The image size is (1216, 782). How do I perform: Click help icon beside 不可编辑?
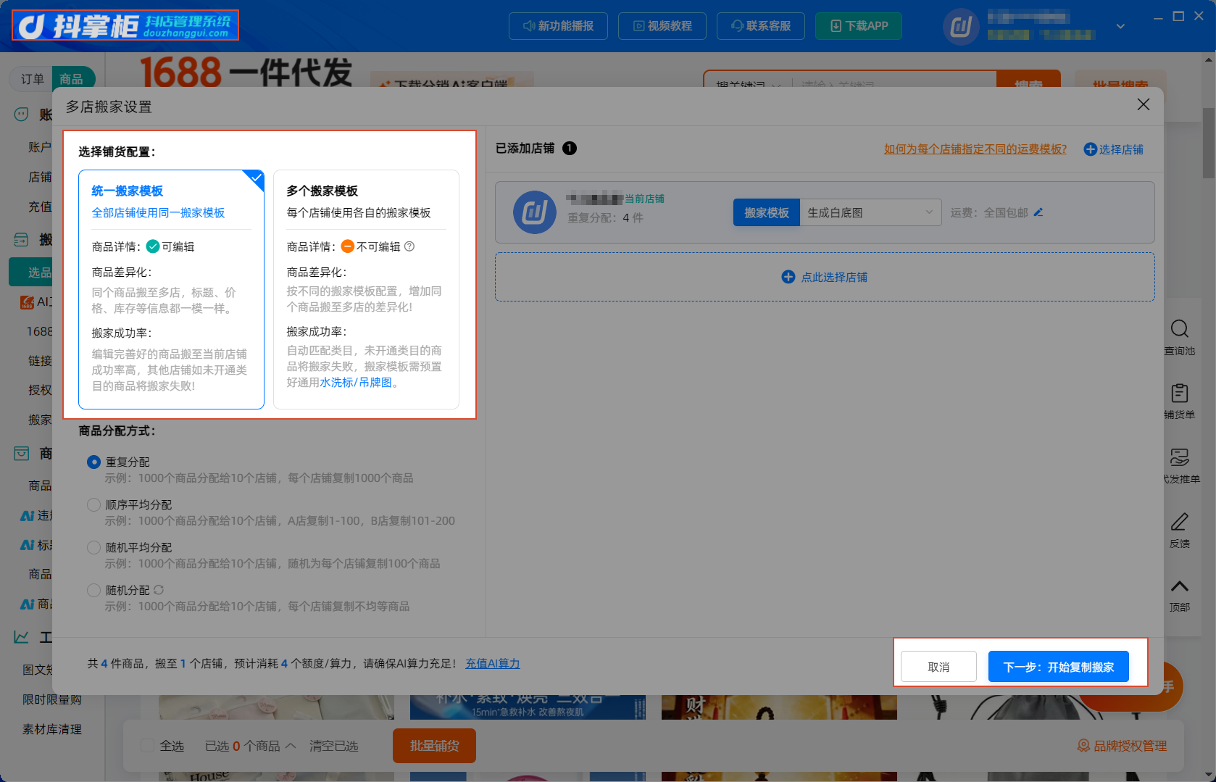[409, 246]
